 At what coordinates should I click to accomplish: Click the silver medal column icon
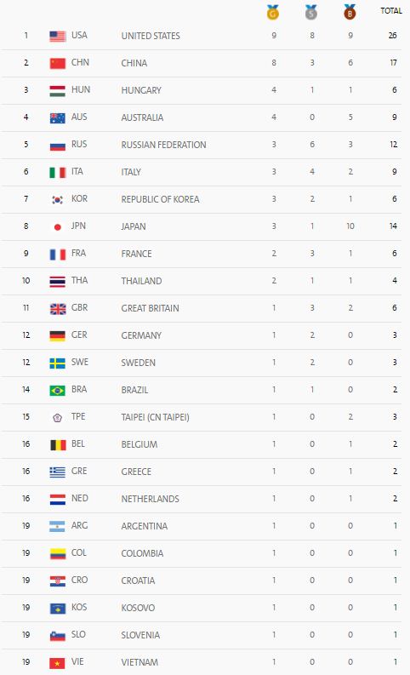click(311, 12)
